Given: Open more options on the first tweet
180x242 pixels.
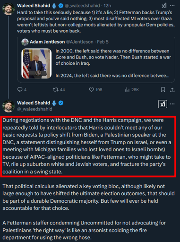Looking at the screenshot, I should click(x=172, y=6).
